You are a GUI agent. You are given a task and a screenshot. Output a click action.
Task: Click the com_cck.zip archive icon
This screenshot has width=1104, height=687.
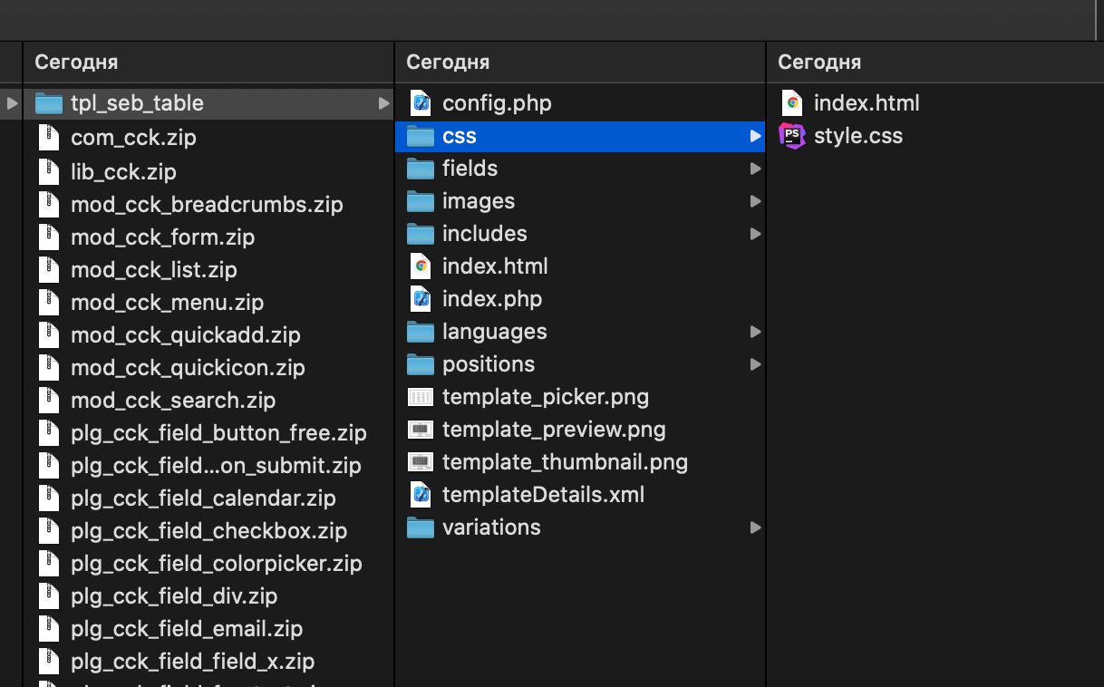[49, 138]
